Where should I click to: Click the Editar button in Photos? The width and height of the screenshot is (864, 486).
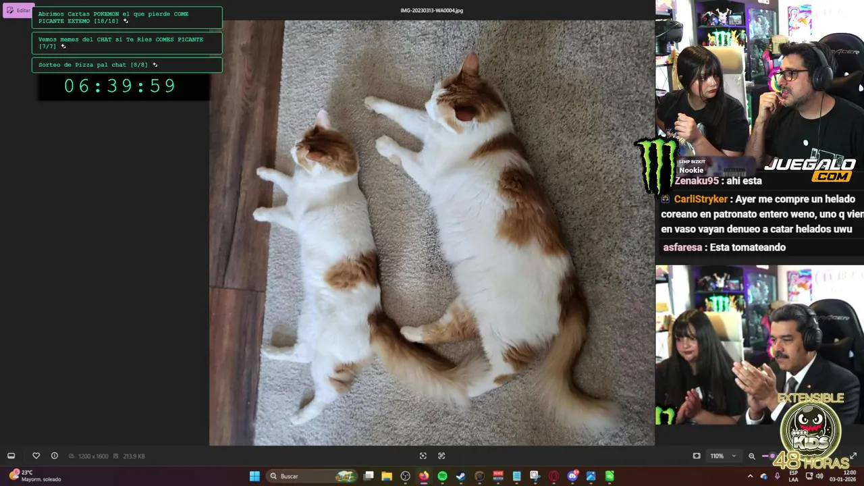pyautogui.click(x=19, y=10)
